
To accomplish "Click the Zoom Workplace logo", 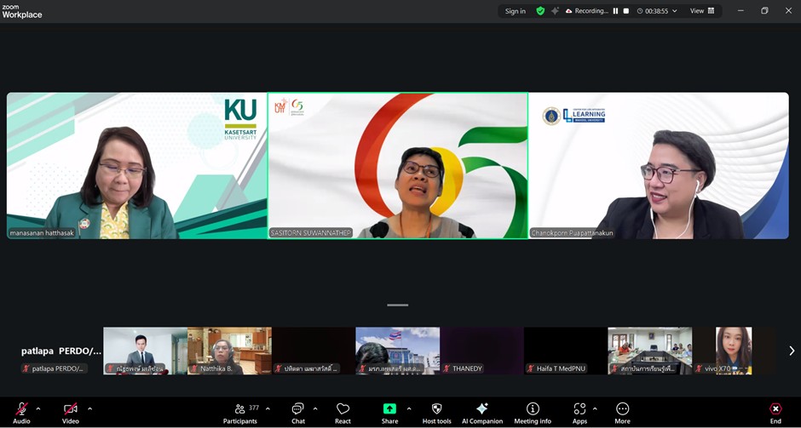I will 22,11.
